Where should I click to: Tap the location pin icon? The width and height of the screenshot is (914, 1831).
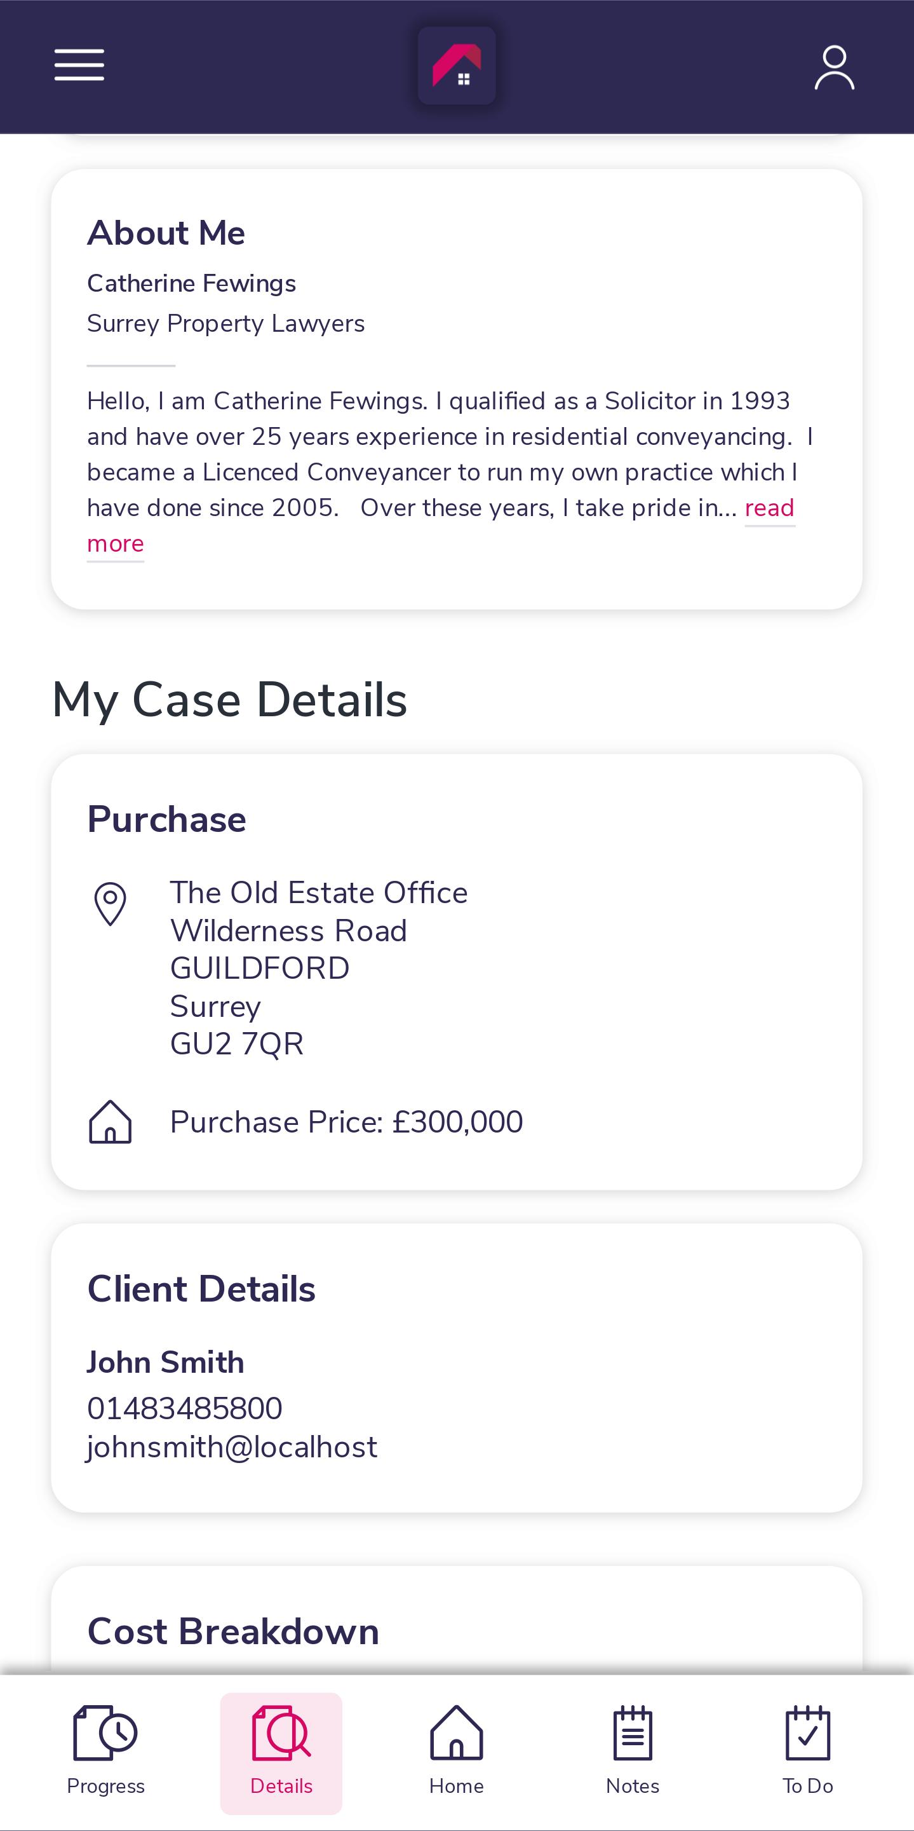110,903
